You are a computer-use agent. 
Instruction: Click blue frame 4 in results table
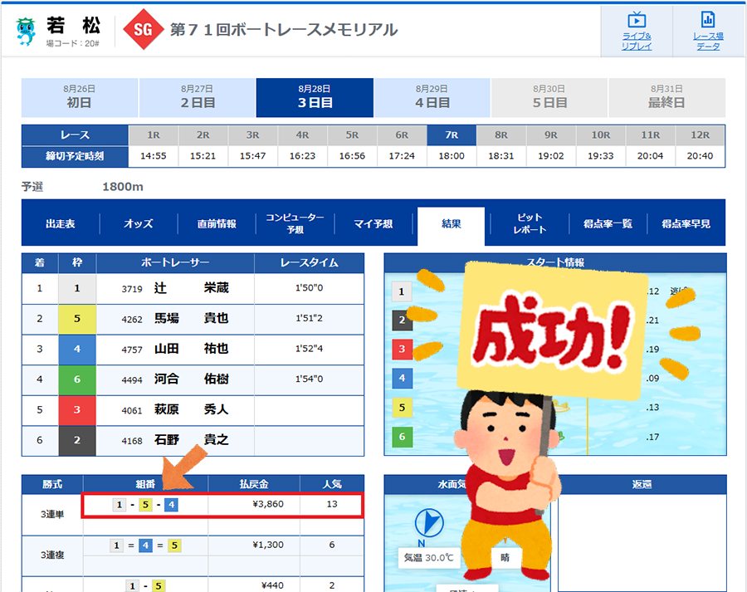[x=77, y=350]
